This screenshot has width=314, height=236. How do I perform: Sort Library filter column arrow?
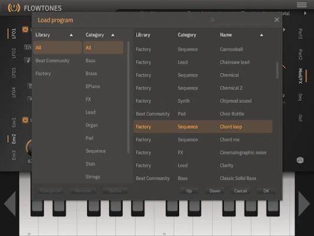(x=71, y=35)
